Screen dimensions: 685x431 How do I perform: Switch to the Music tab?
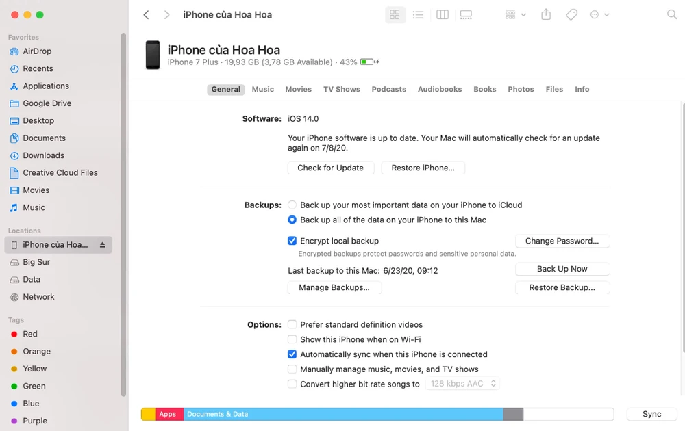[x=262, y=89]
